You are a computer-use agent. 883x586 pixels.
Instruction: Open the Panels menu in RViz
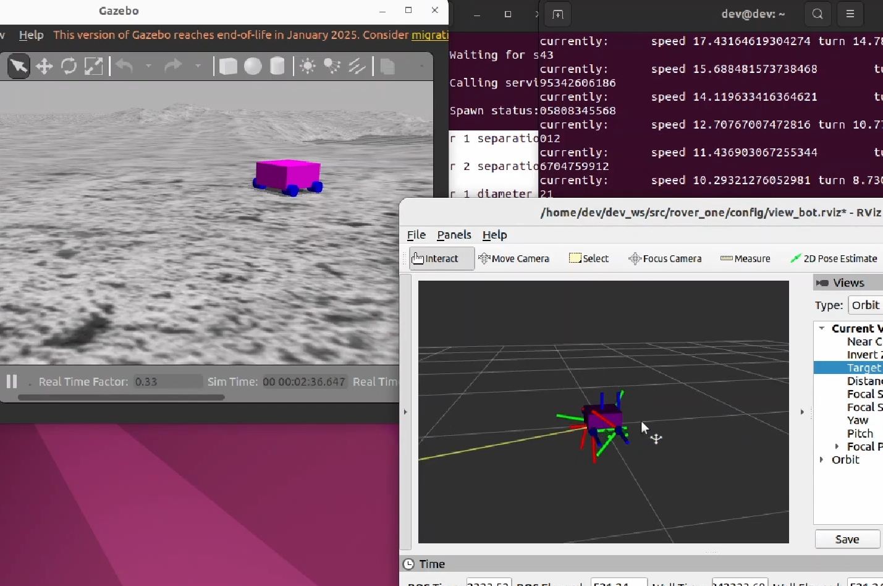point(454,235)
